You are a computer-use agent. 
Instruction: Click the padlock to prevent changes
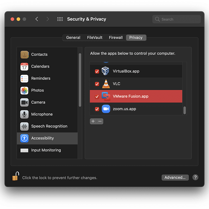click(x=16, y=176)
